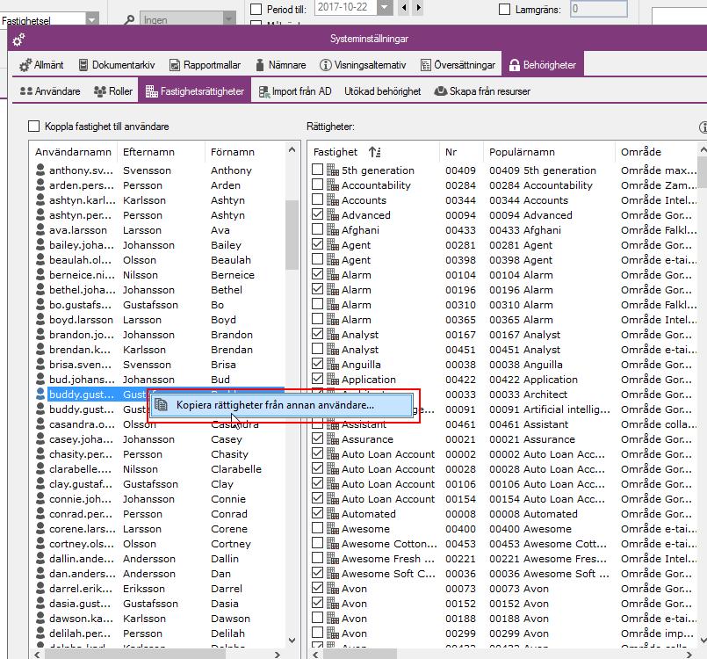The width and height of the screenshot is (707, 659).
Task: Select user row connie.joh... Johansson
Action: pos(158,499)
